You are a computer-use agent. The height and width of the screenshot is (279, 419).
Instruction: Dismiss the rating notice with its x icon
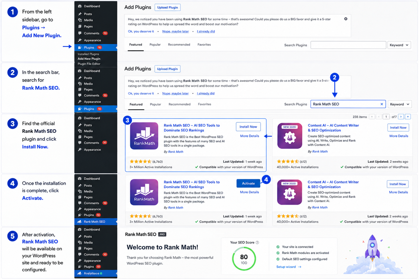(346, 19)
